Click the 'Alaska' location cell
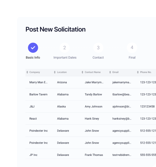The width and height of the screenshot is (156, 167). (x=62, y=107)
